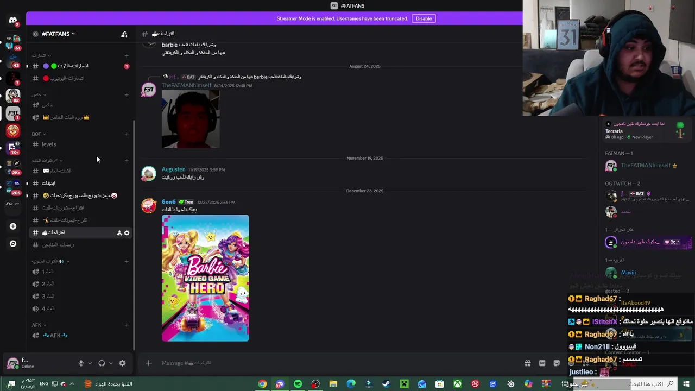Create invite icon on selected اقتراحات channel
This screenshot has height=391, width=695.
119,233
